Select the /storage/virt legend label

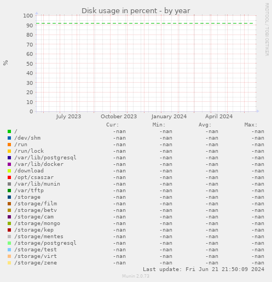click(36, 256)
